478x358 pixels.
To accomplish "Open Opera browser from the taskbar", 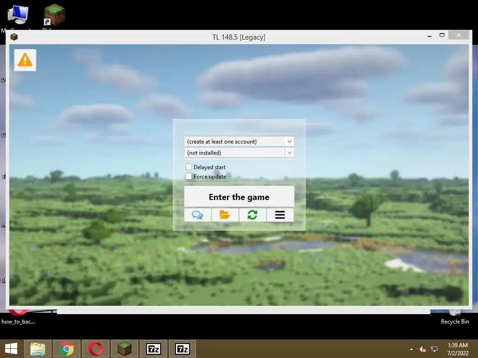I will coord(96,349).
